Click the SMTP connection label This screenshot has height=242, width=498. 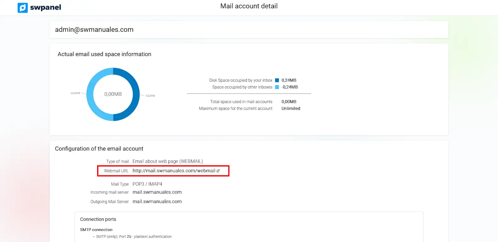[96, 230]
